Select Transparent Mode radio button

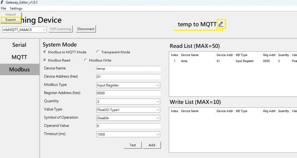click(98, 52)
